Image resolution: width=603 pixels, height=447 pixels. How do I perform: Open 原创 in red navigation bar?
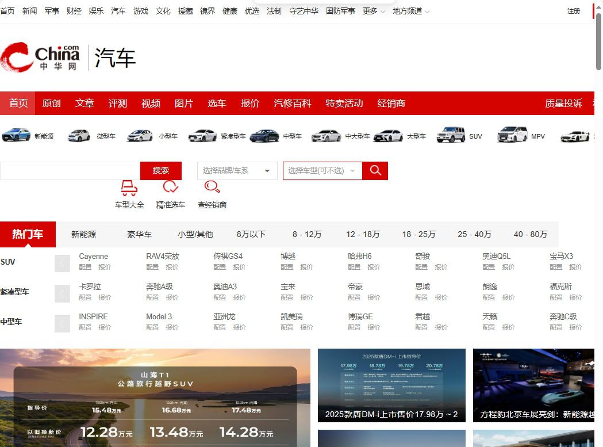[x=52, y=103]
